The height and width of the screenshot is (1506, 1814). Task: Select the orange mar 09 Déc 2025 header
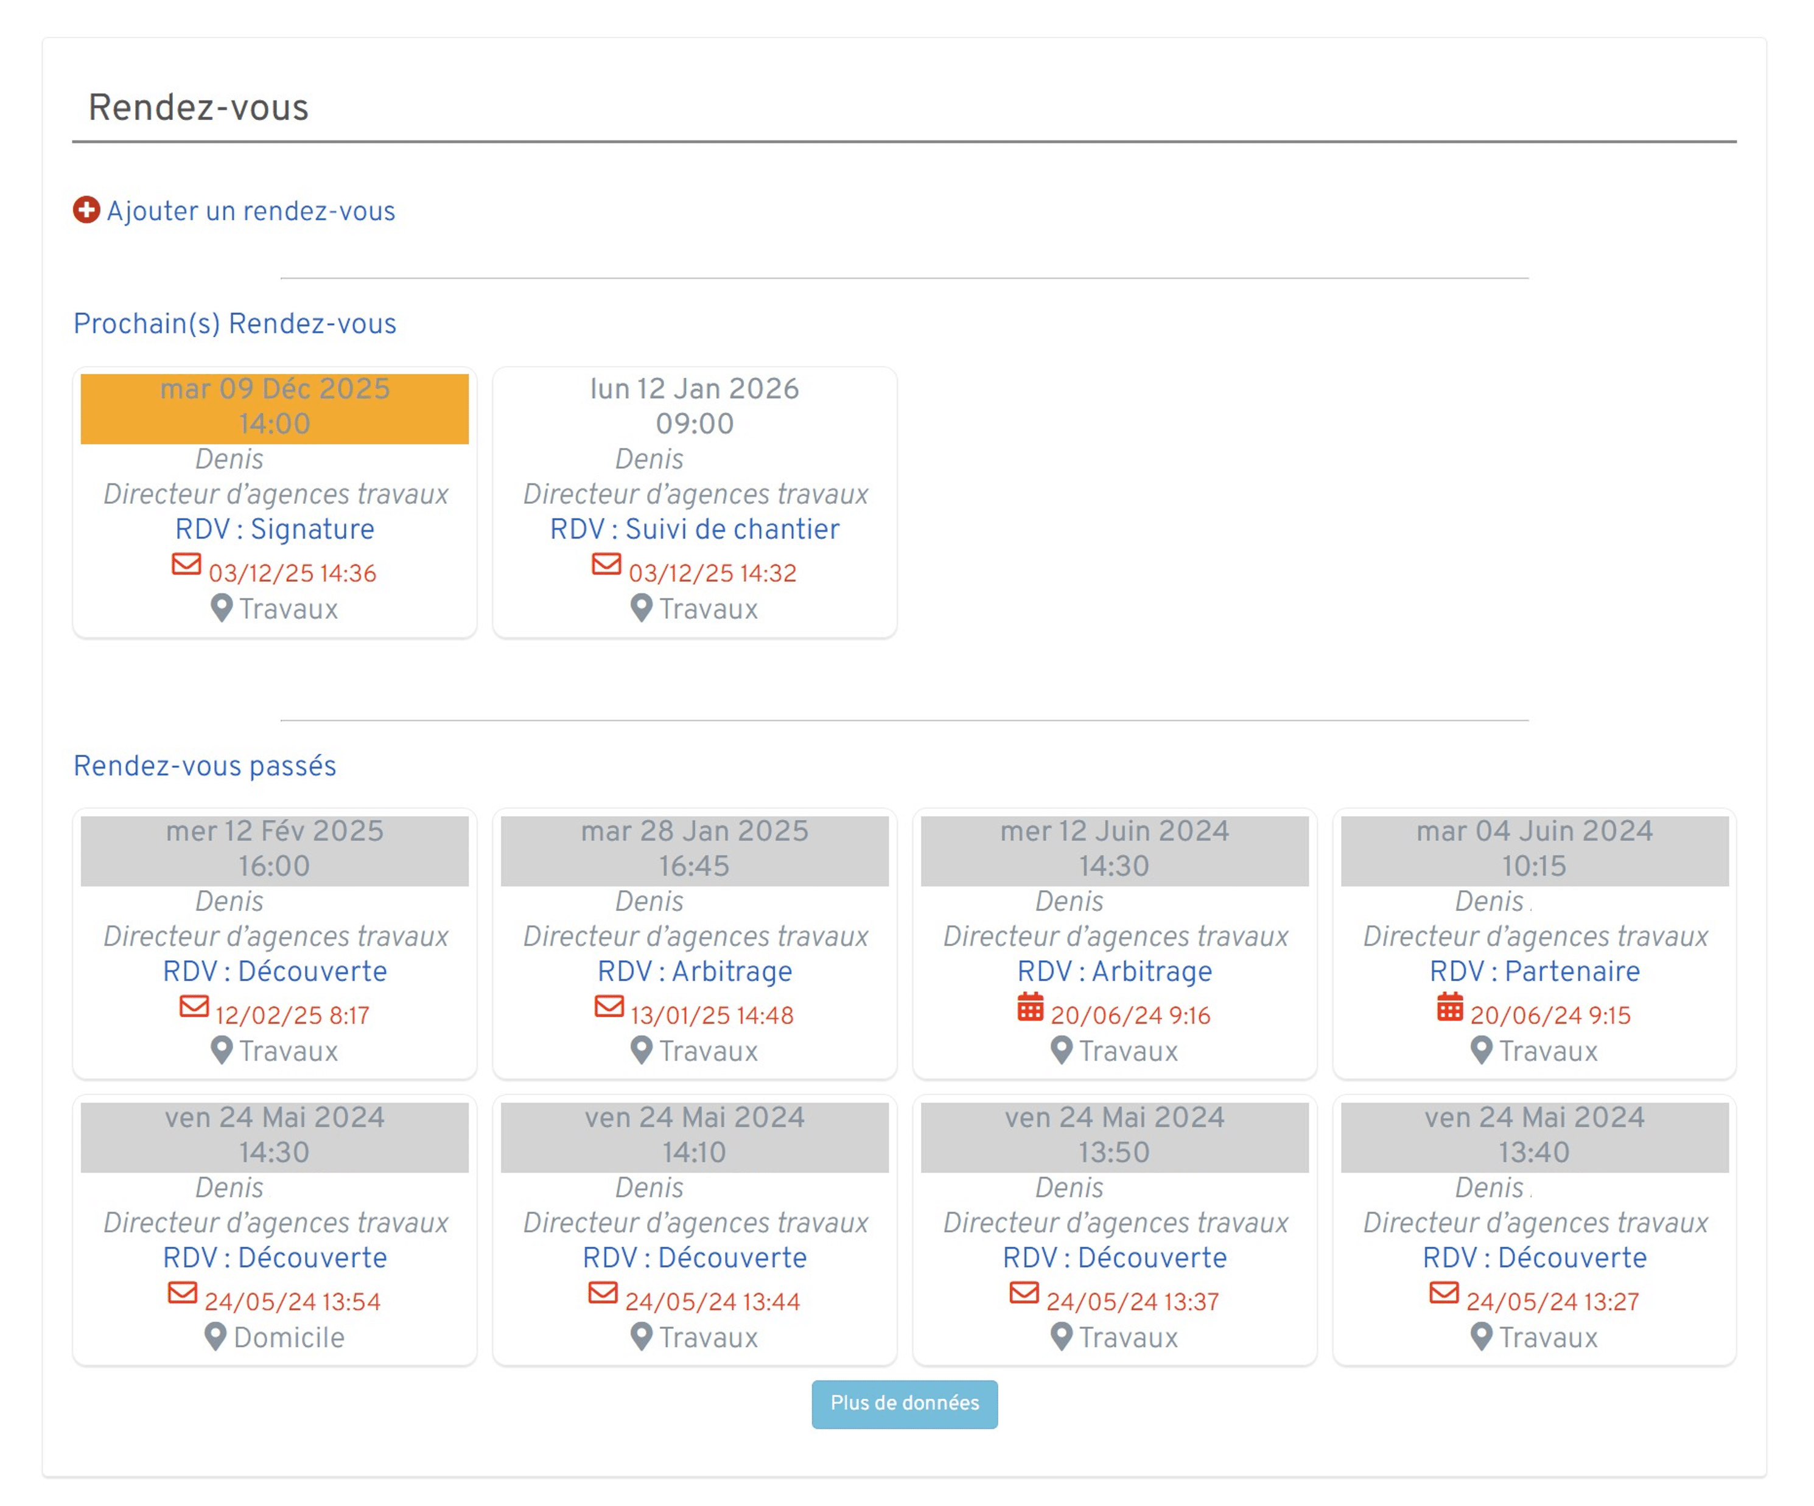pos(274,406)
